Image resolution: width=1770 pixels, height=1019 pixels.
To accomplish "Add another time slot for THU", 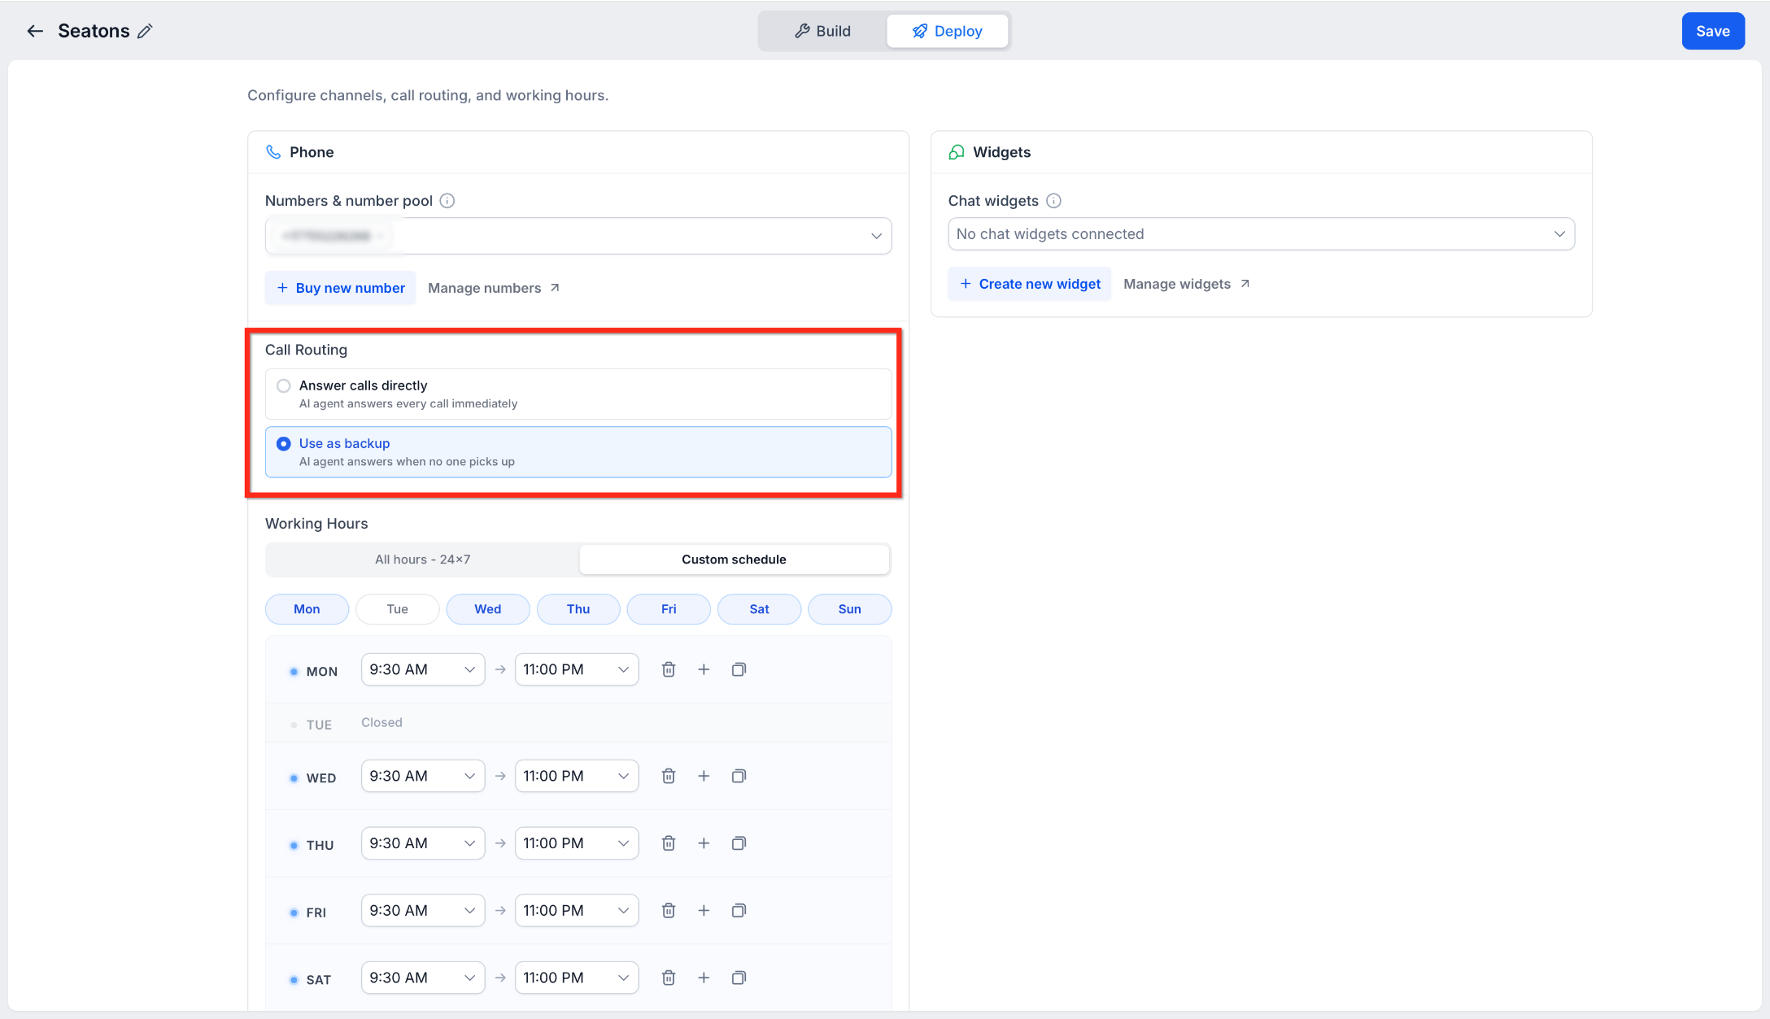I will coord(704,843).
